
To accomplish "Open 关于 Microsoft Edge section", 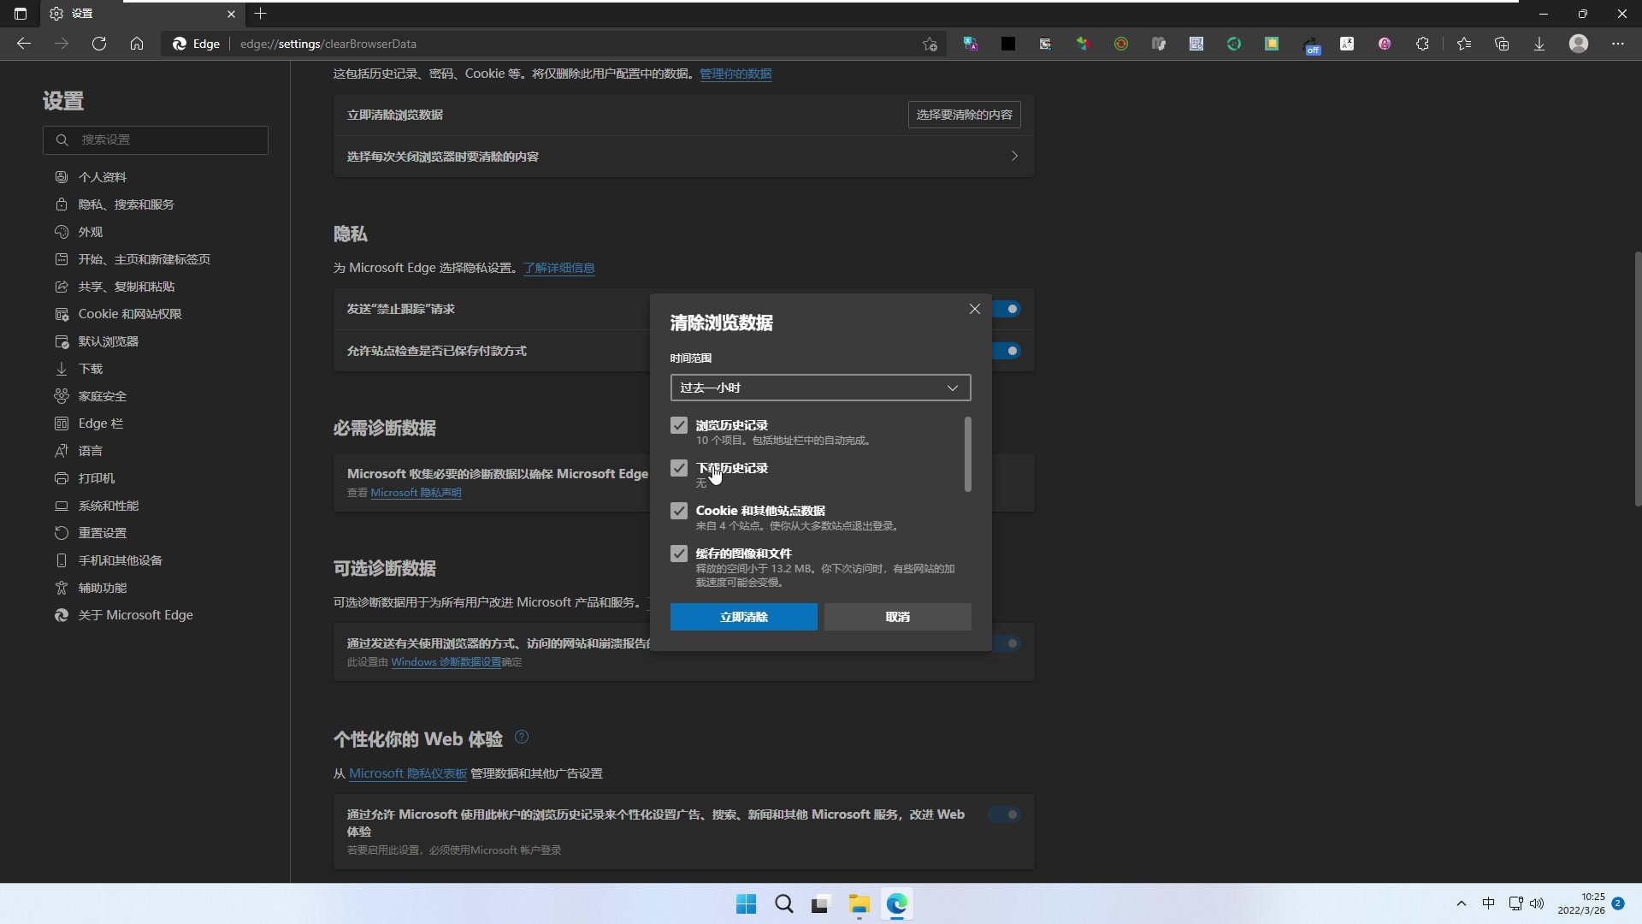I will pos(135,615).
